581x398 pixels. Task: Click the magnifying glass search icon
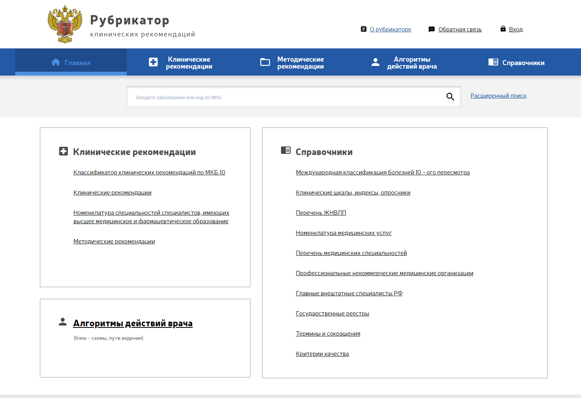pyautogui.click(x=450, y=96)
